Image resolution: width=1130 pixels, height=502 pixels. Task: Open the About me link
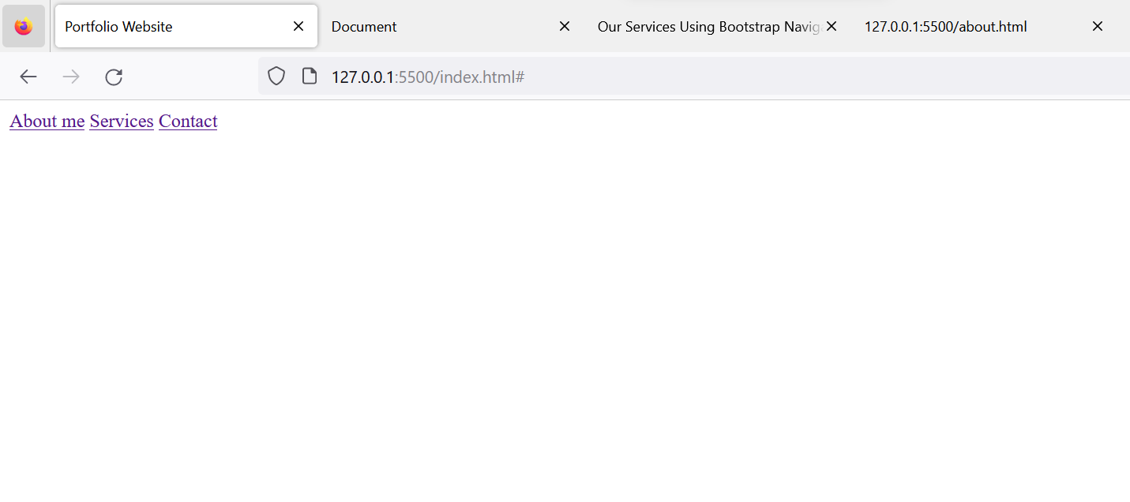(x=47, y=122)
